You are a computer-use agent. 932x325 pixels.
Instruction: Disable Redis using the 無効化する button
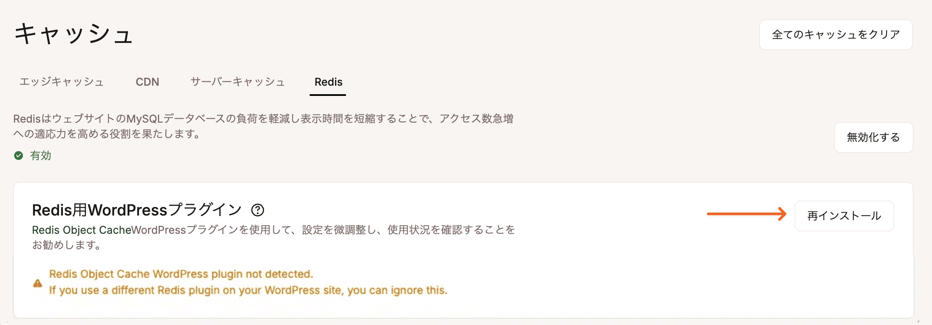(x=873, y=137)
